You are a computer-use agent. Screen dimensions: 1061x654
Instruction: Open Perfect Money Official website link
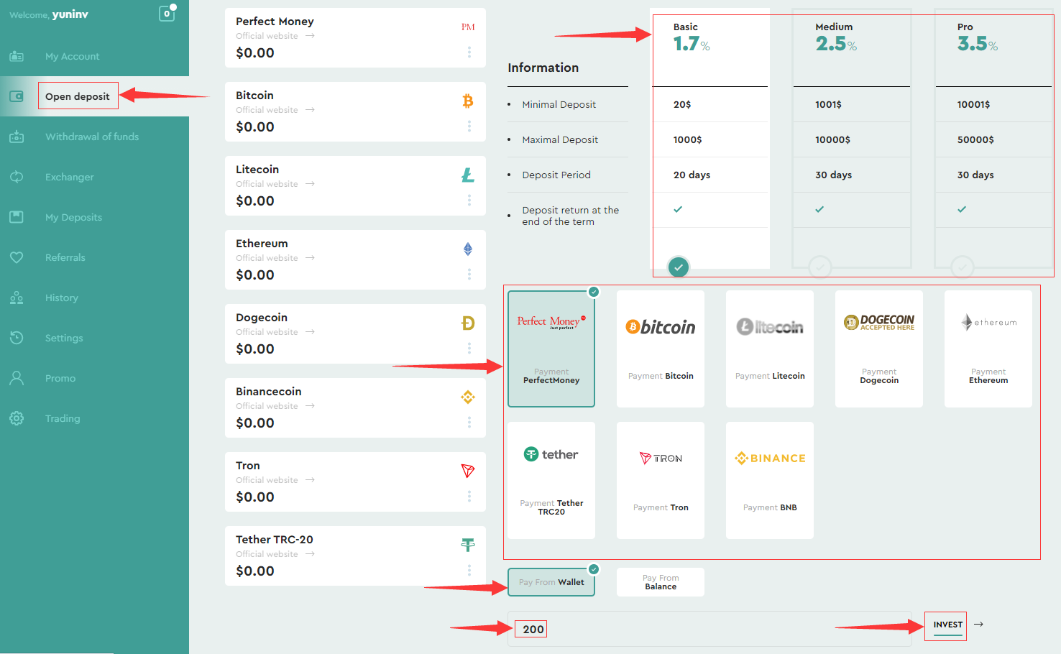(275, 36)
